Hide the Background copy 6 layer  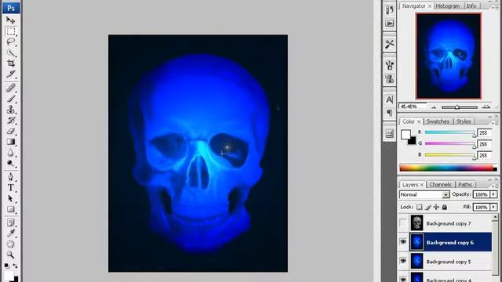tap(403, 242)
